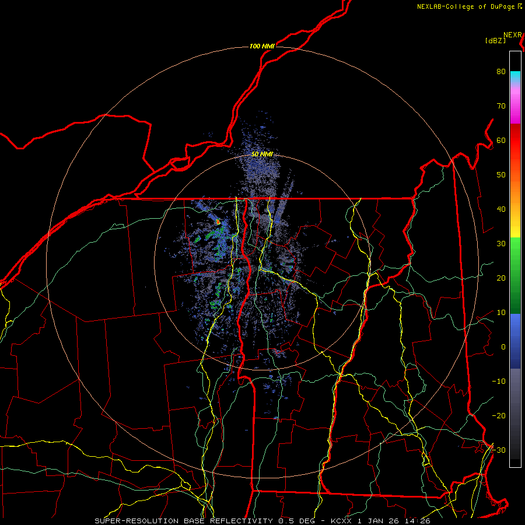Click the -20 value on dBZ scale
Image resolution: width=525 pixels, height=525 pixels.
(x=499, y=415)
